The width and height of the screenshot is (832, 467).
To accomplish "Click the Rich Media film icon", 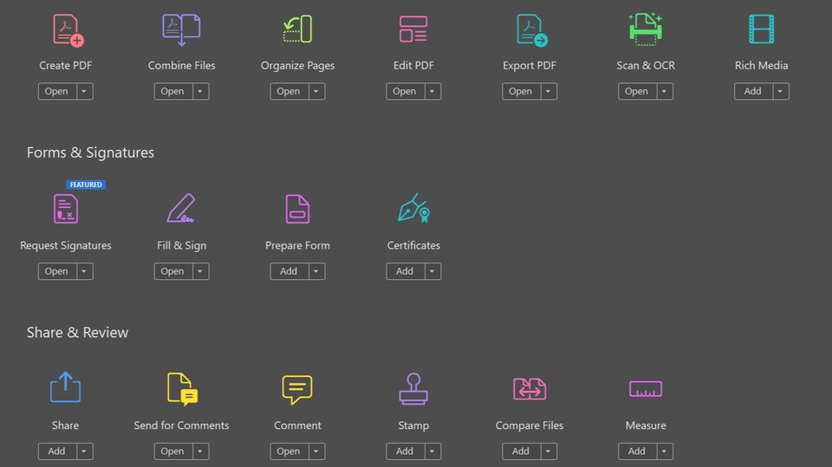I will (762, 29).
